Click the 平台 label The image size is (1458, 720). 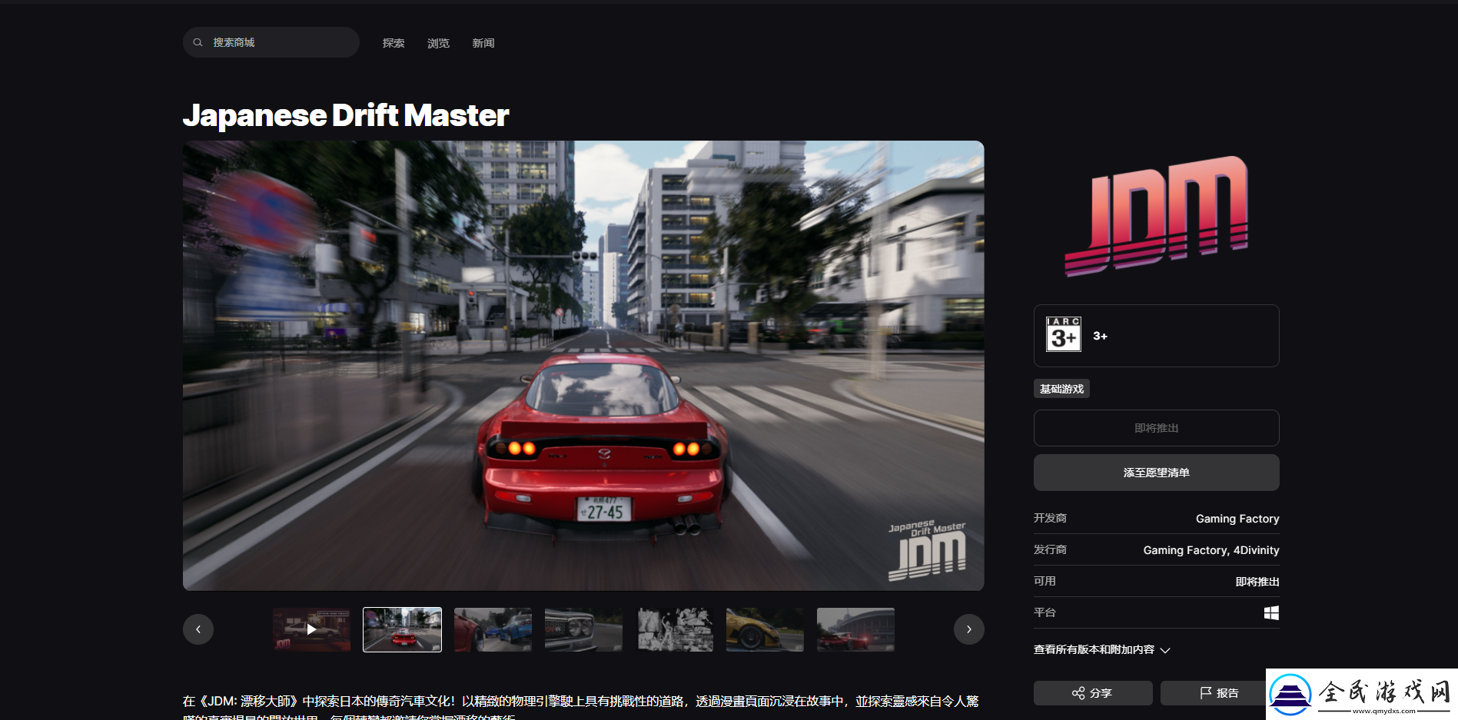tap(1045, 612)
